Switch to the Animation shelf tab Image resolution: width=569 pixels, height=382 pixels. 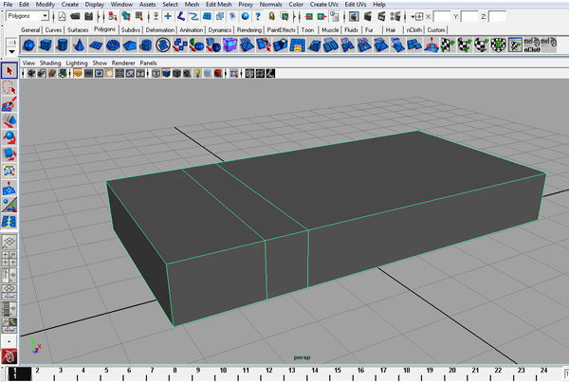pyautogui.click(x=191, y=30)
